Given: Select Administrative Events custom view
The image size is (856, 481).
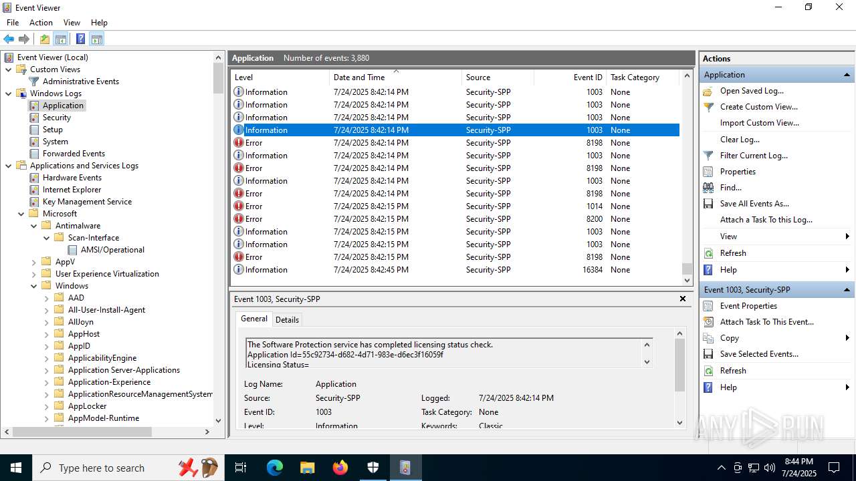Looking at the screenshot, I should pyautogui.click(x=81, y=82).
